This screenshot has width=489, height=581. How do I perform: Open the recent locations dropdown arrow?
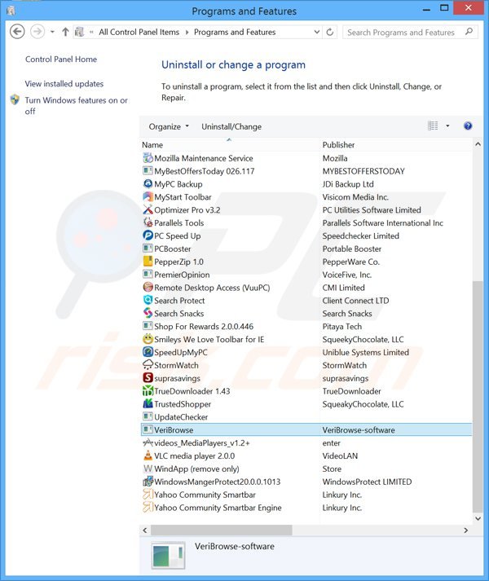tap(52, 32)
